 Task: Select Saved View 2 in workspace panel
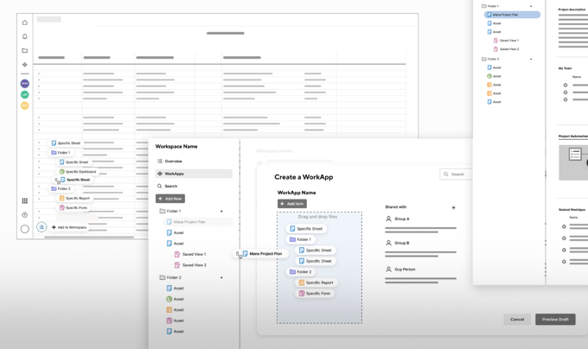[190, 265]
